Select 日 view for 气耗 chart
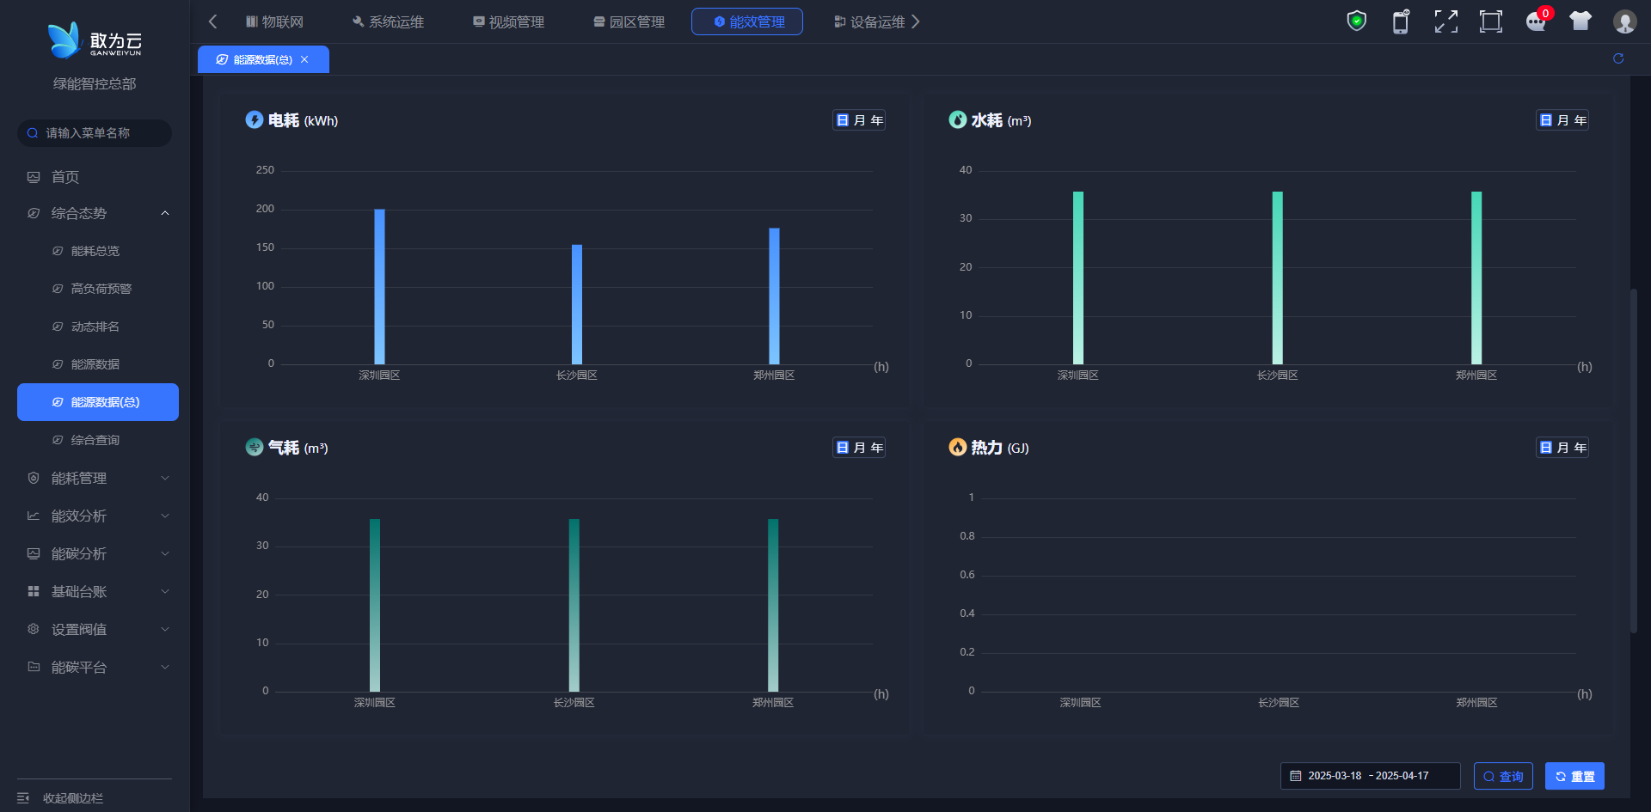Viewport: 1651px width, 812px height. pyautogui.click(x=843, y=448)
